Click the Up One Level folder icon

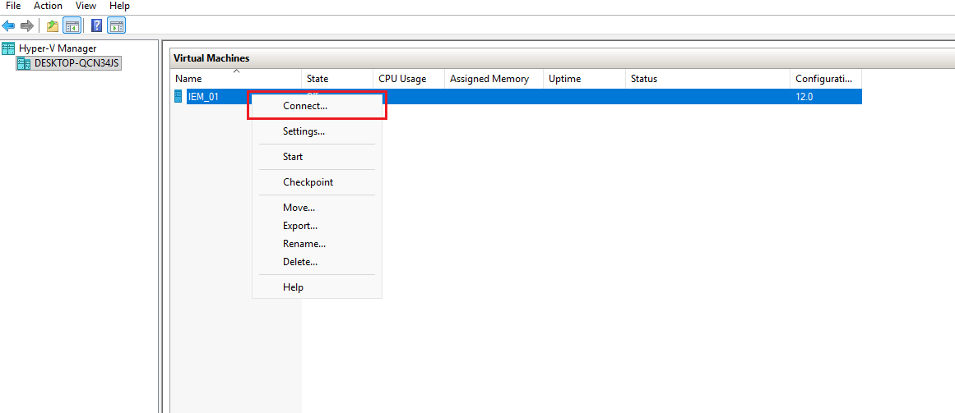53,25
